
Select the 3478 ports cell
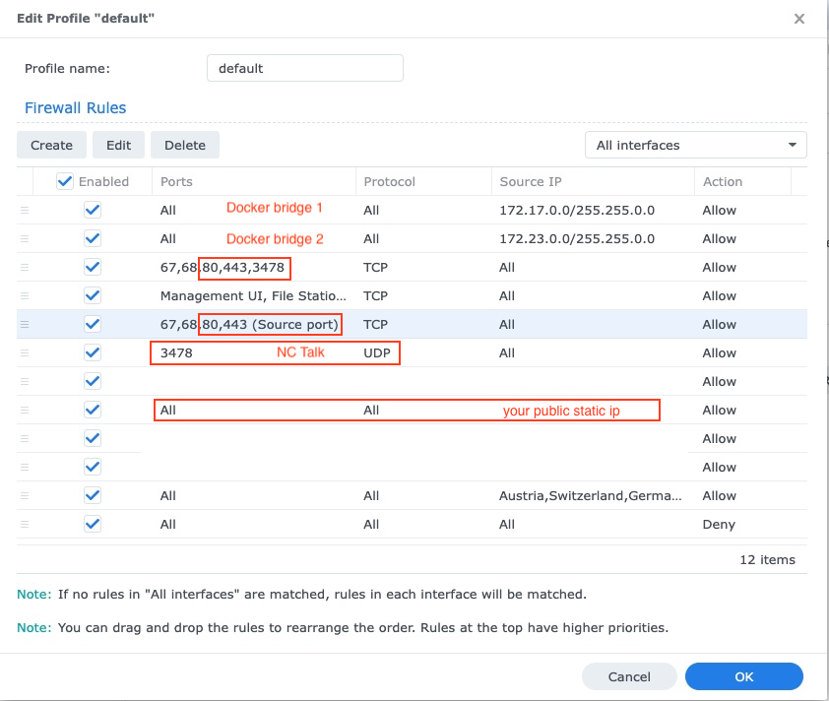pyautogui.click(x=176, y=352)
